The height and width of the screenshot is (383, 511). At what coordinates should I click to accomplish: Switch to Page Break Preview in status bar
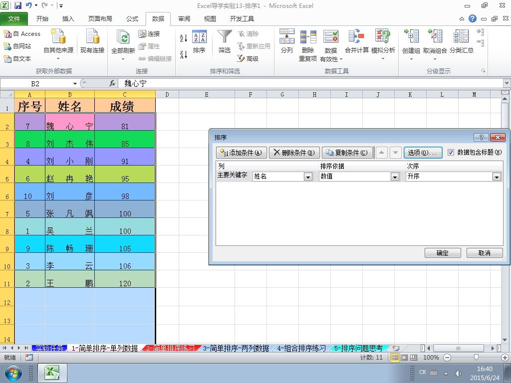(414, 358)
